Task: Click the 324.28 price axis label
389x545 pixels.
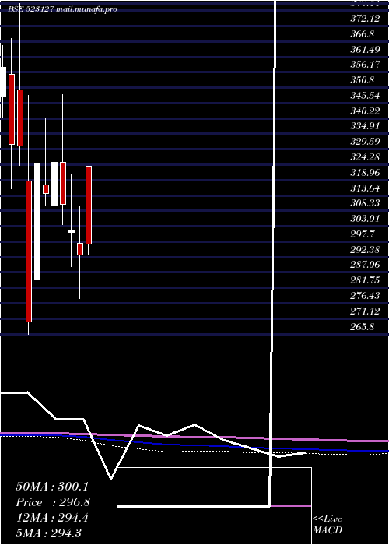Action: pyautogui.click(x=365, y=157)
